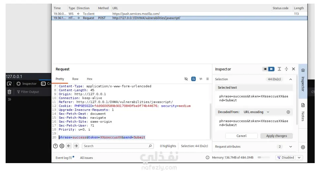Switch to the Hex tab
The height and width of the screenshot is (171, 318).
pos(89,79)
